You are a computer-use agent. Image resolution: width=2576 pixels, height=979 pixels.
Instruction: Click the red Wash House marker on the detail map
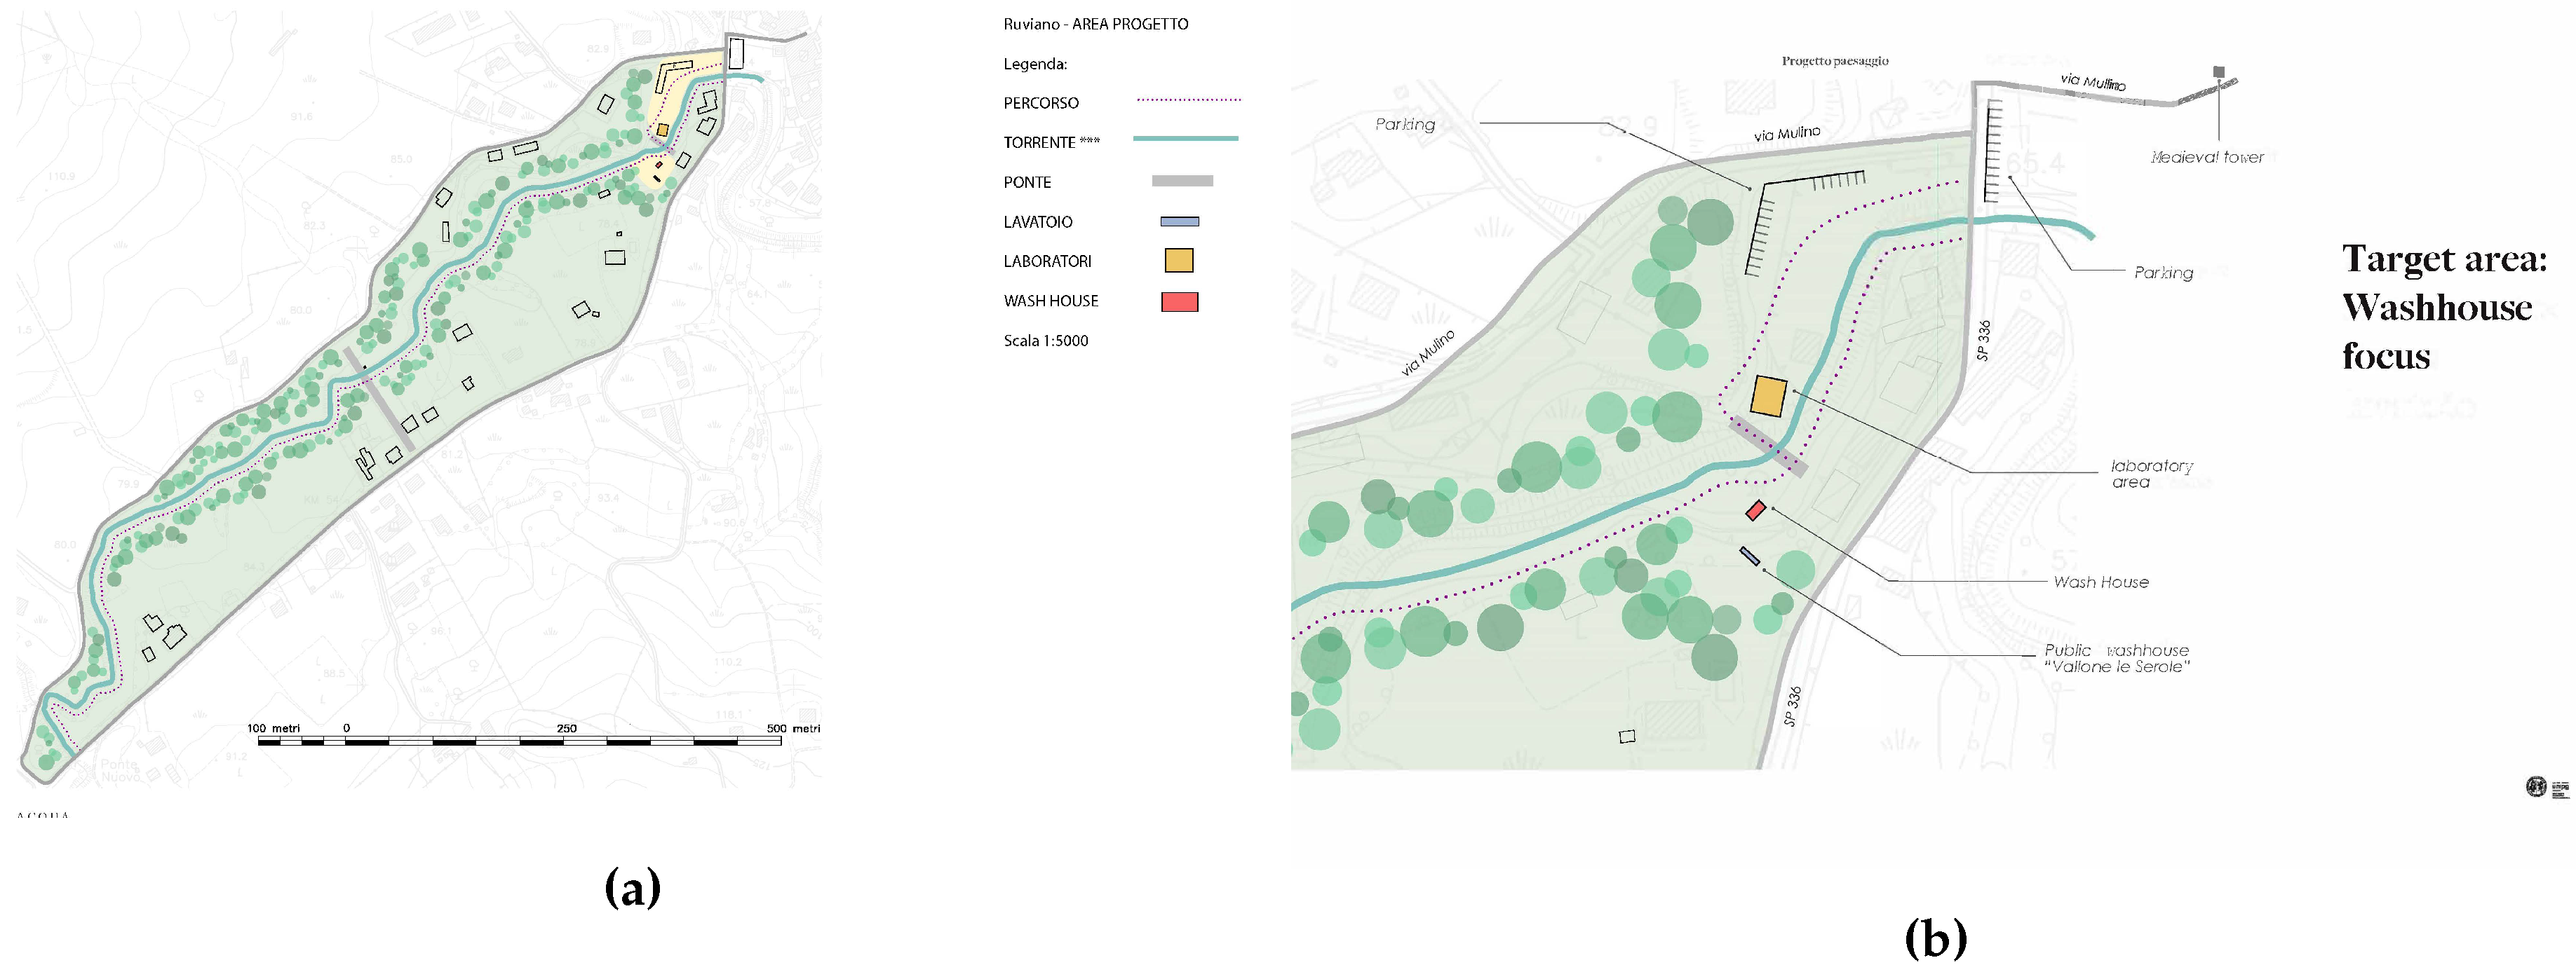(x=1755, y=510)
